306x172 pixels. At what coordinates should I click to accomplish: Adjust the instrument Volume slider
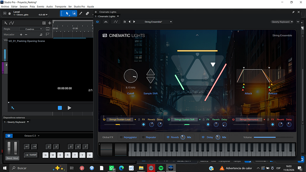pos(274,137)
